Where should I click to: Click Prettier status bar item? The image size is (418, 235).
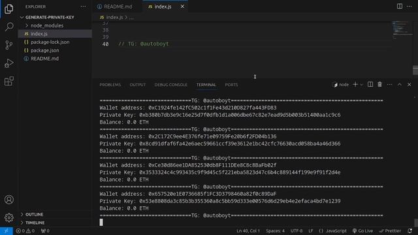(x=390, y=231)
